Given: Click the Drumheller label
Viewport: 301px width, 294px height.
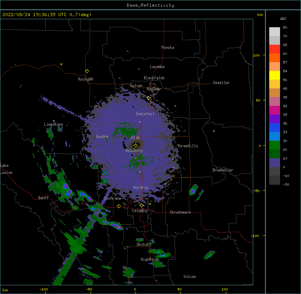Looking at the screenshot, I should pyautogui.click(x=223, y=170).
